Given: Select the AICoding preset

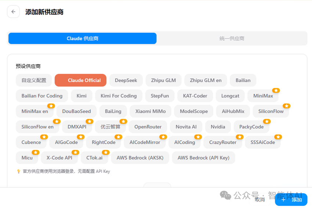Looking at the screenshot, I should 185,142.
